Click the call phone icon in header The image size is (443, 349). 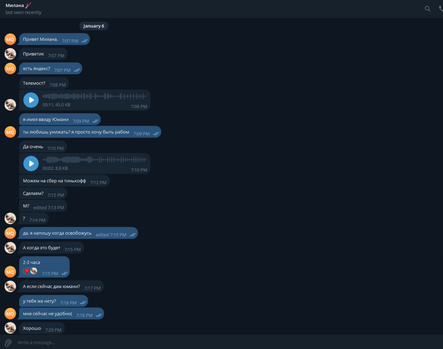click(x=441, y=9)
